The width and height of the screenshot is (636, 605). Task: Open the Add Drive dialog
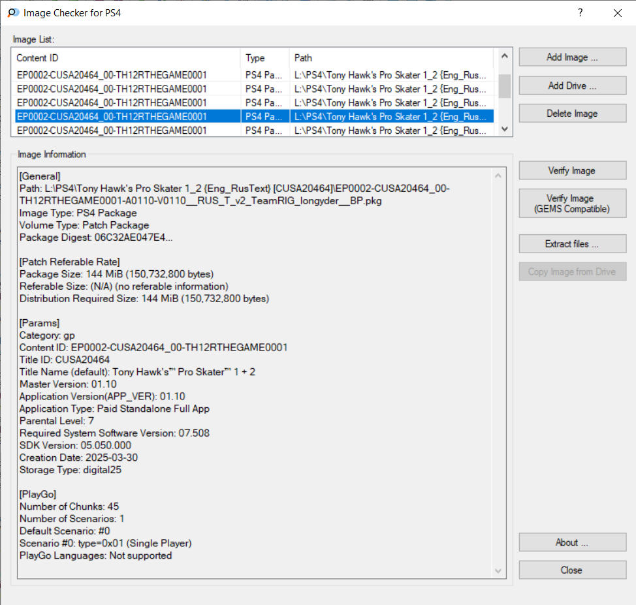(572, 85)
